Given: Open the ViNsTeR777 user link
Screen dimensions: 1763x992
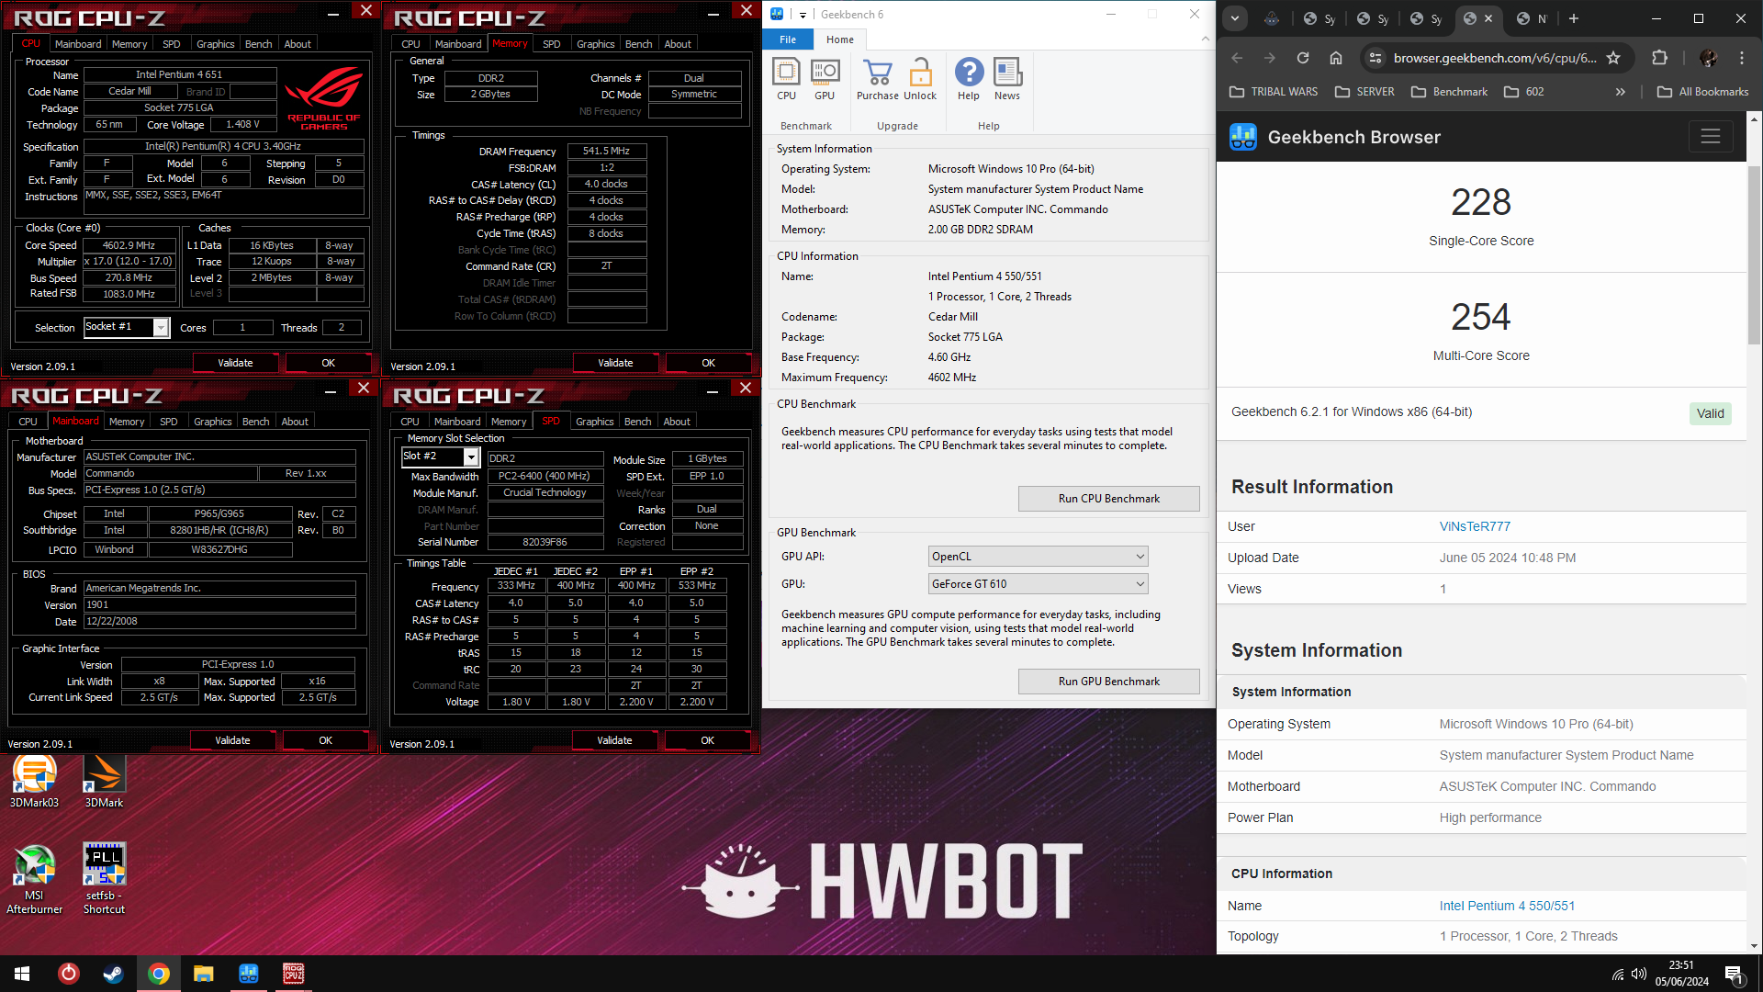Looking at the screenshot, I should tap(1475, 526).
